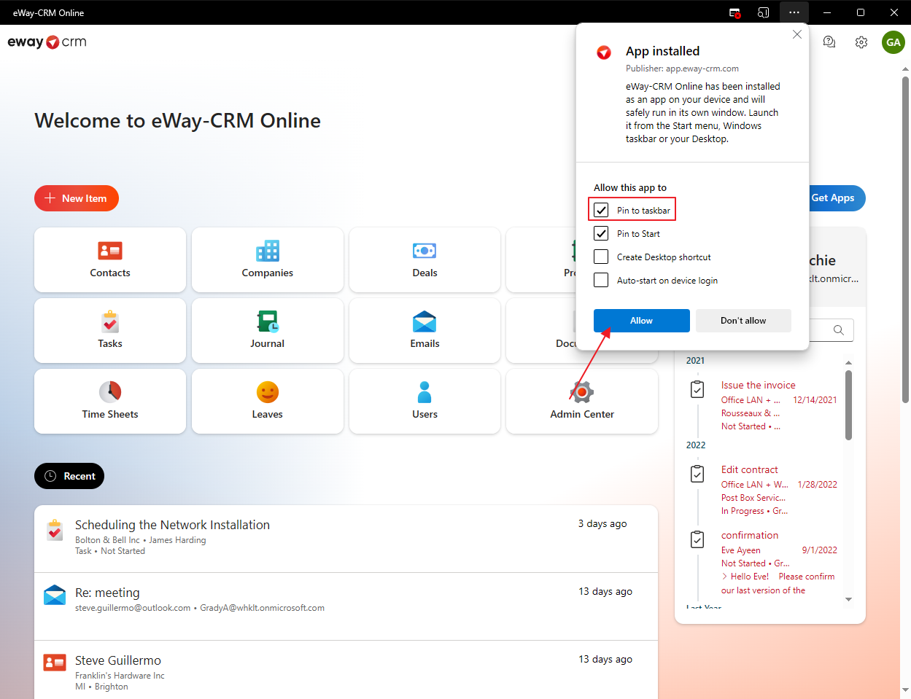911x699 pixels.
Task: Enable Auto-start on device login checkbox
Action: [601, 280]
